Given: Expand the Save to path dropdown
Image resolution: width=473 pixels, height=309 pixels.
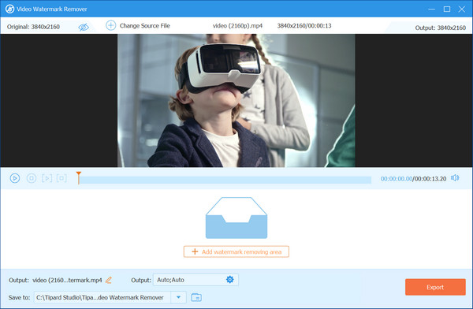Looking at the screenshot, I should click(179, 297).
